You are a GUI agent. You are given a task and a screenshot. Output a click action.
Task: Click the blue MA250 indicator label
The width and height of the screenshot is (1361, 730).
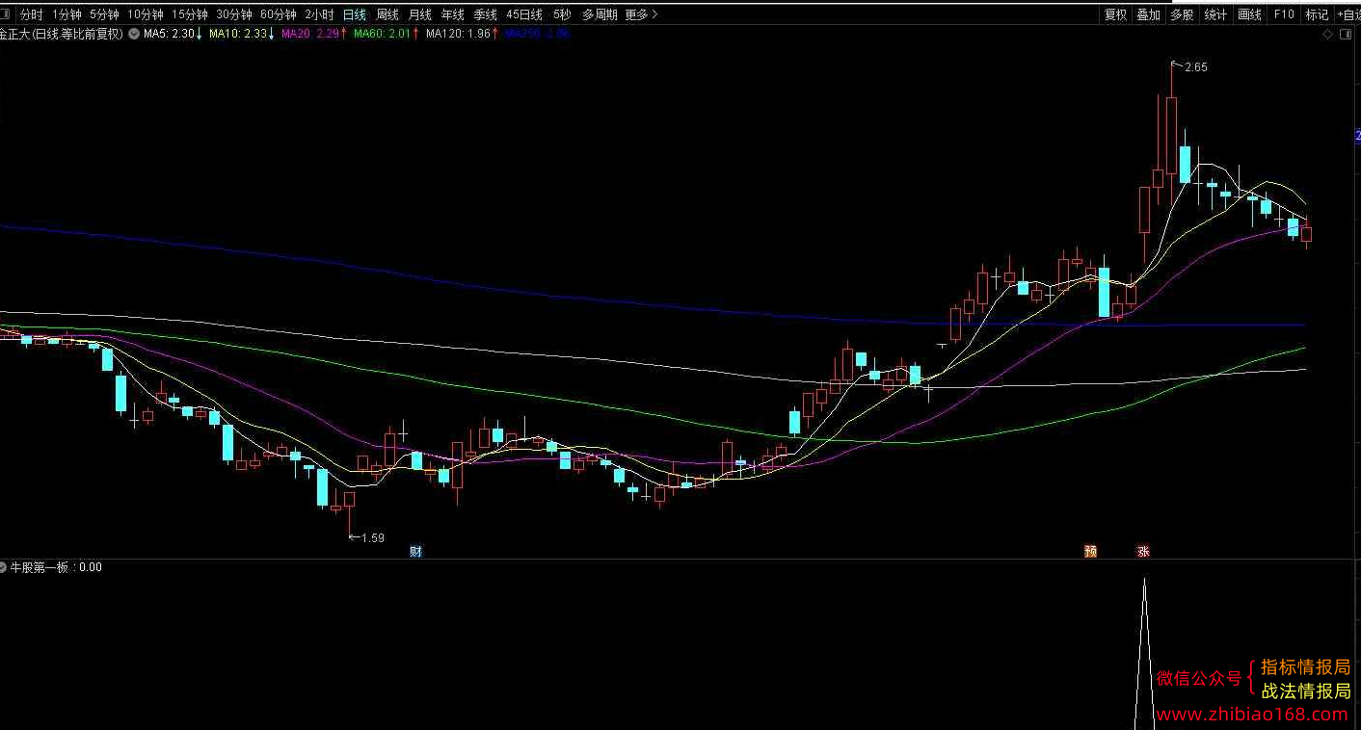[538, 34]
